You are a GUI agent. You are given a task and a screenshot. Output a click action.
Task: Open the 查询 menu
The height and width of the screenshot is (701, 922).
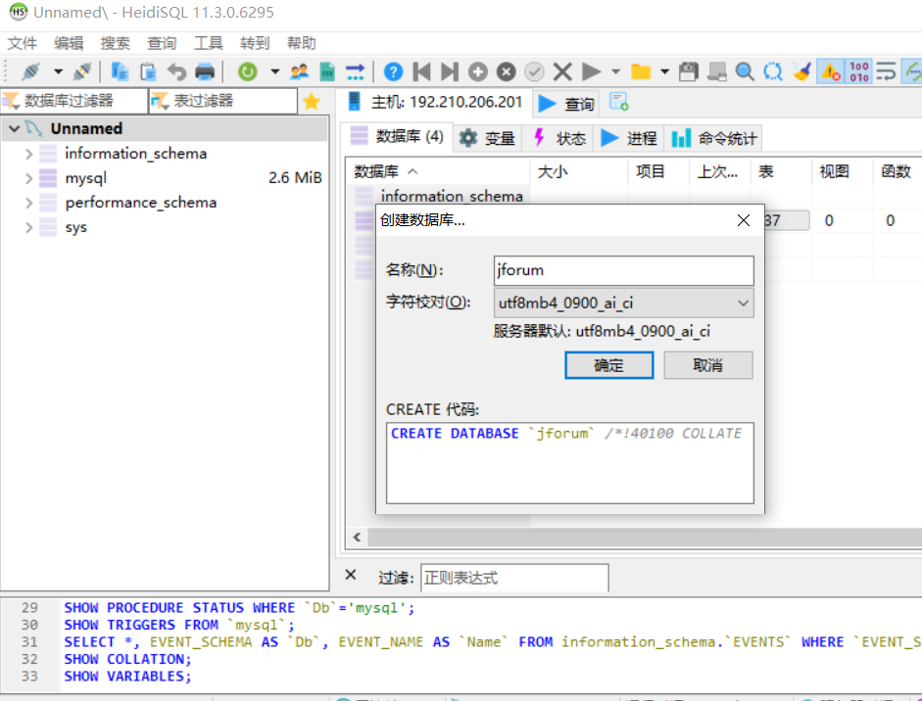(x=162, y=43)
